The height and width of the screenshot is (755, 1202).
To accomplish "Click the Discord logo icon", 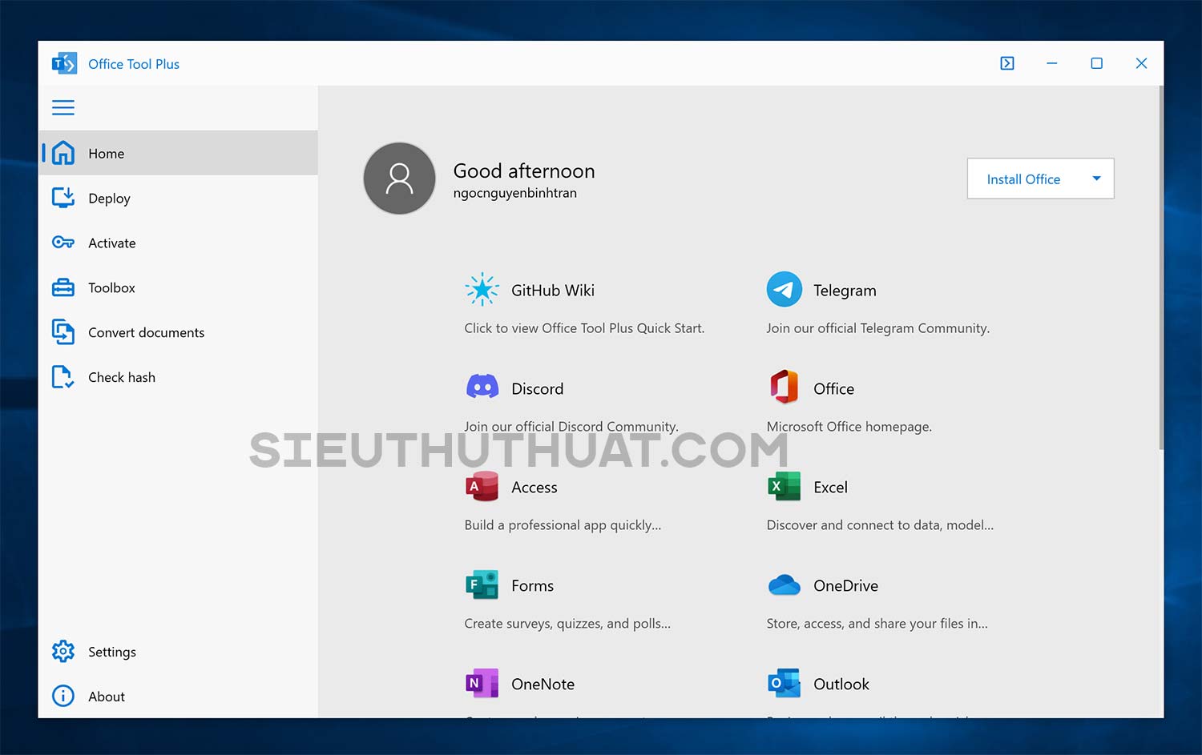I will tap(482, 388).
